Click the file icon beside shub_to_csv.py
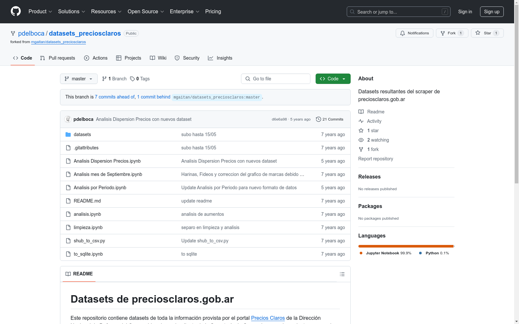The width and height of the screenshot is (519, 324). (68, 241)
